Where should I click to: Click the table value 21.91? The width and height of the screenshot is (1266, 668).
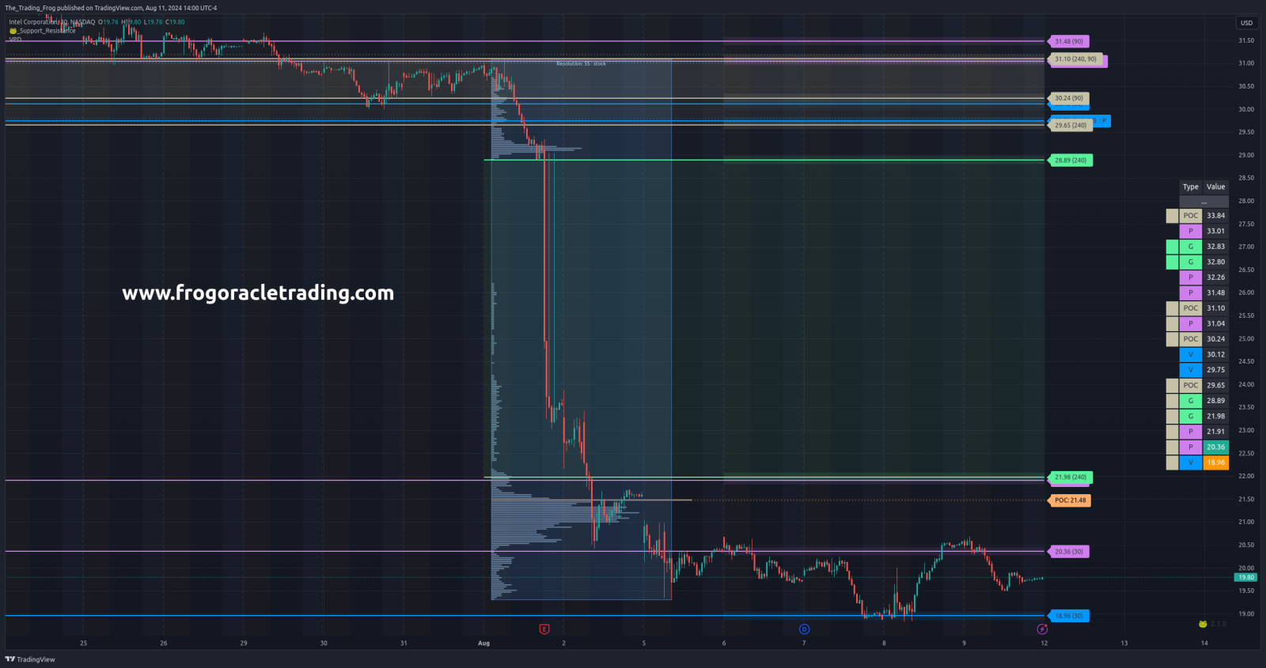(x=1216, y=432)
